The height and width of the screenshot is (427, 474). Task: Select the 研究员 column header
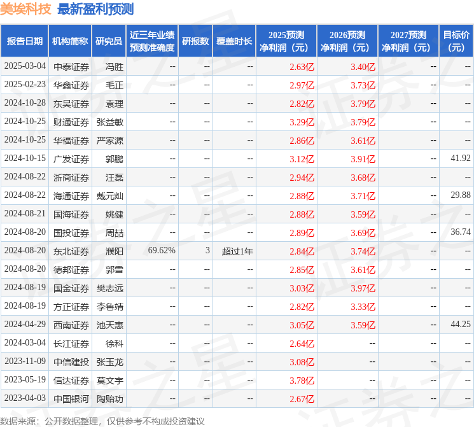coord(109,41)
